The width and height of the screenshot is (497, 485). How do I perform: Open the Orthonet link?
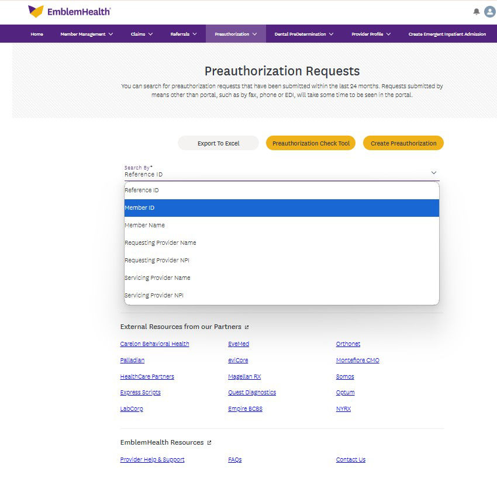(x=348, y=344)
